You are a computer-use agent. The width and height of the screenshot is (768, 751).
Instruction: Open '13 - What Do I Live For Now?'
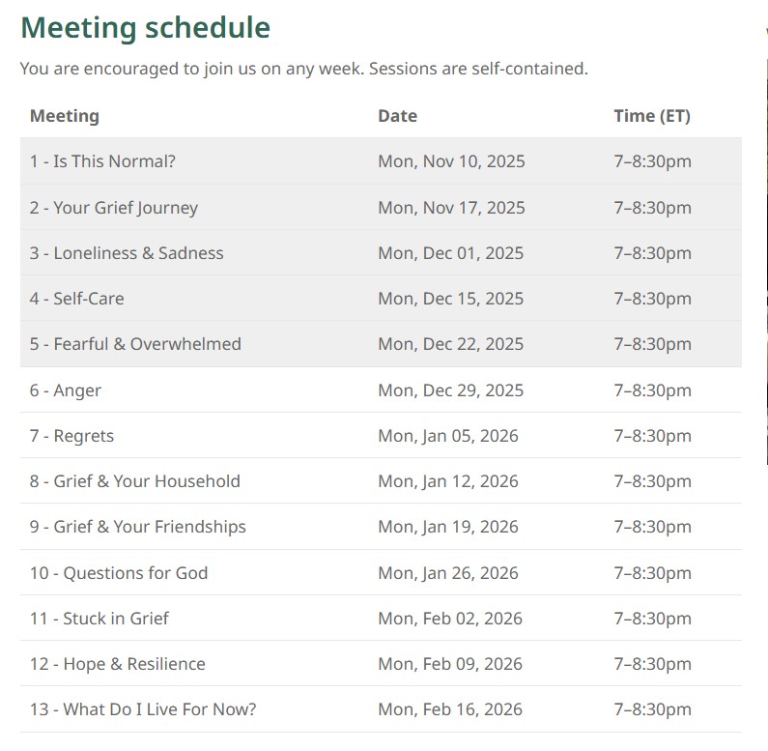coord(142,709)
